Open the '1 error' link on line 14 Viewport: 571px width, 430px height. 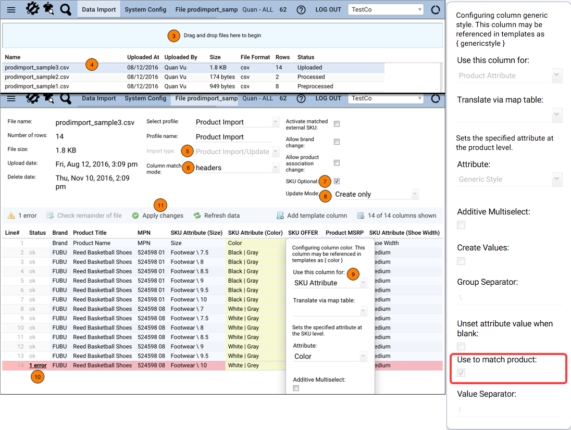[x=38, y=365]
